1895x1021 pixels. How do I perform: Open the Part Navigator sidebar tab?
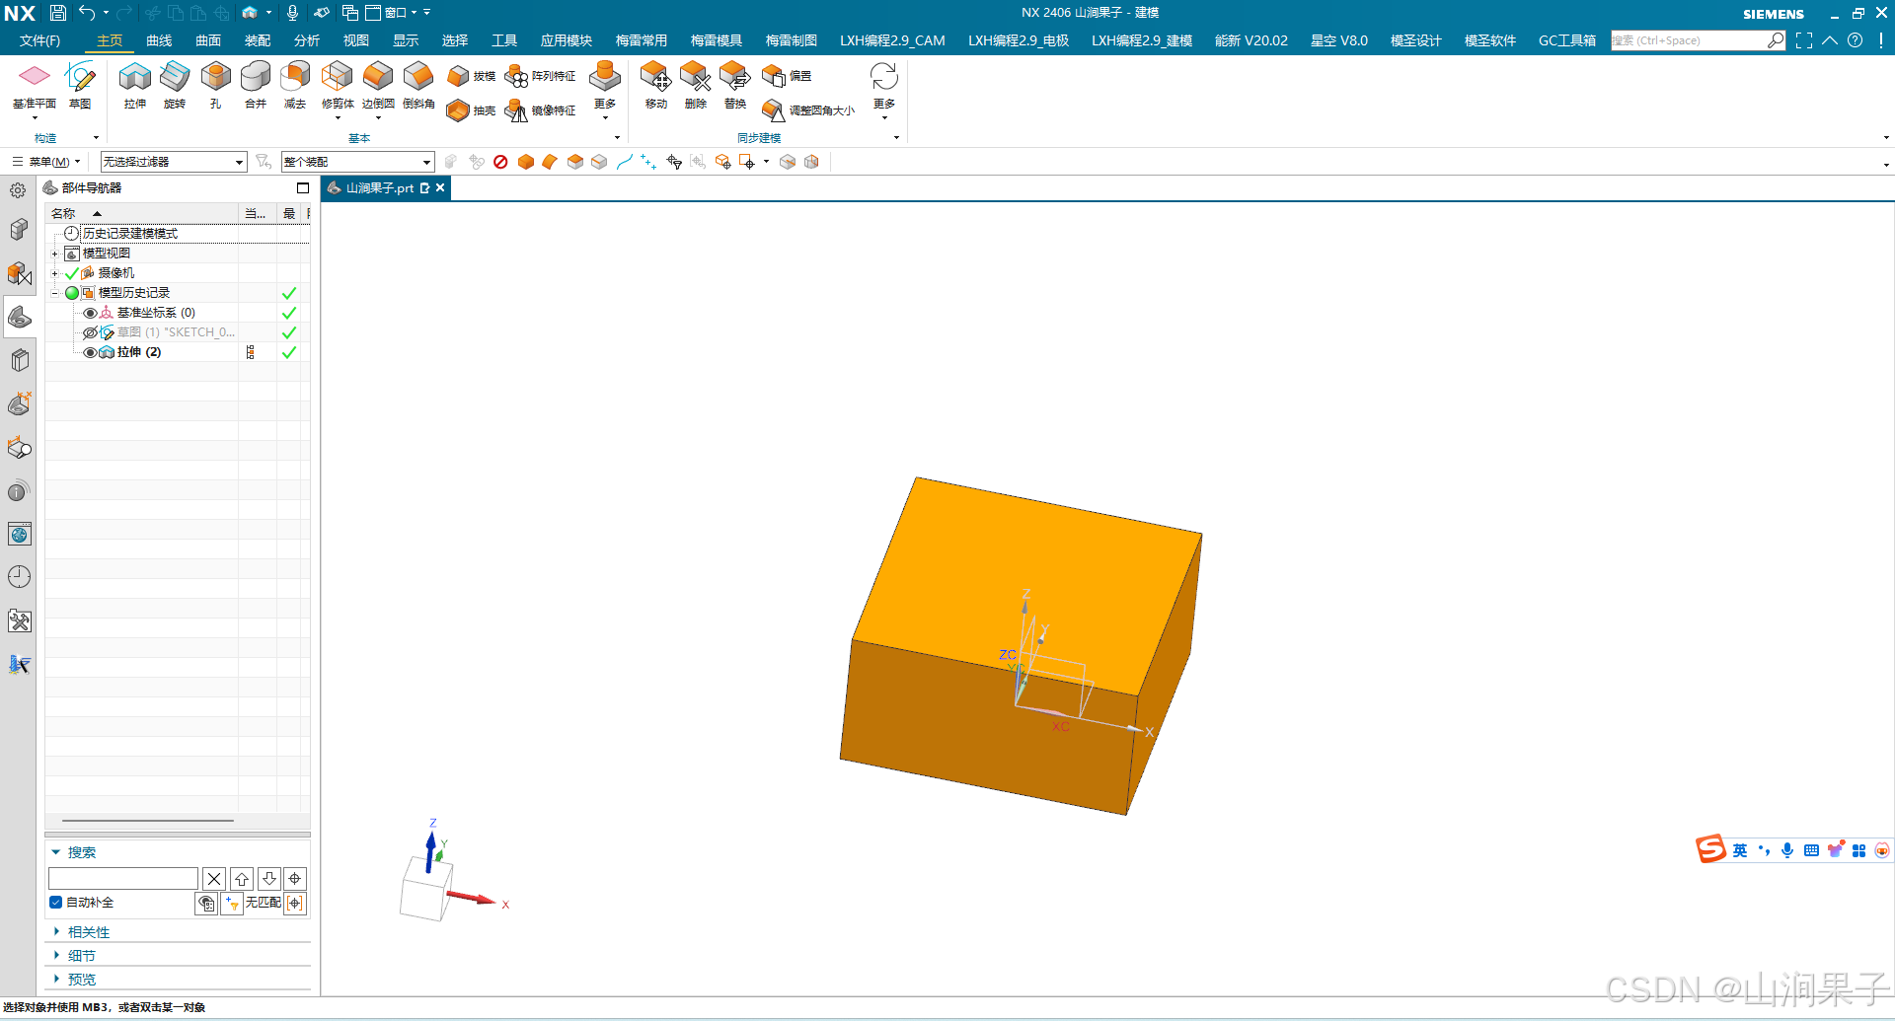(19, 317)
